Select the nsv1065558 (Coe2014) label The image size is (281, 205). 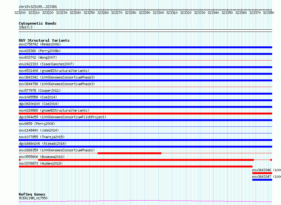click(38, 97)
